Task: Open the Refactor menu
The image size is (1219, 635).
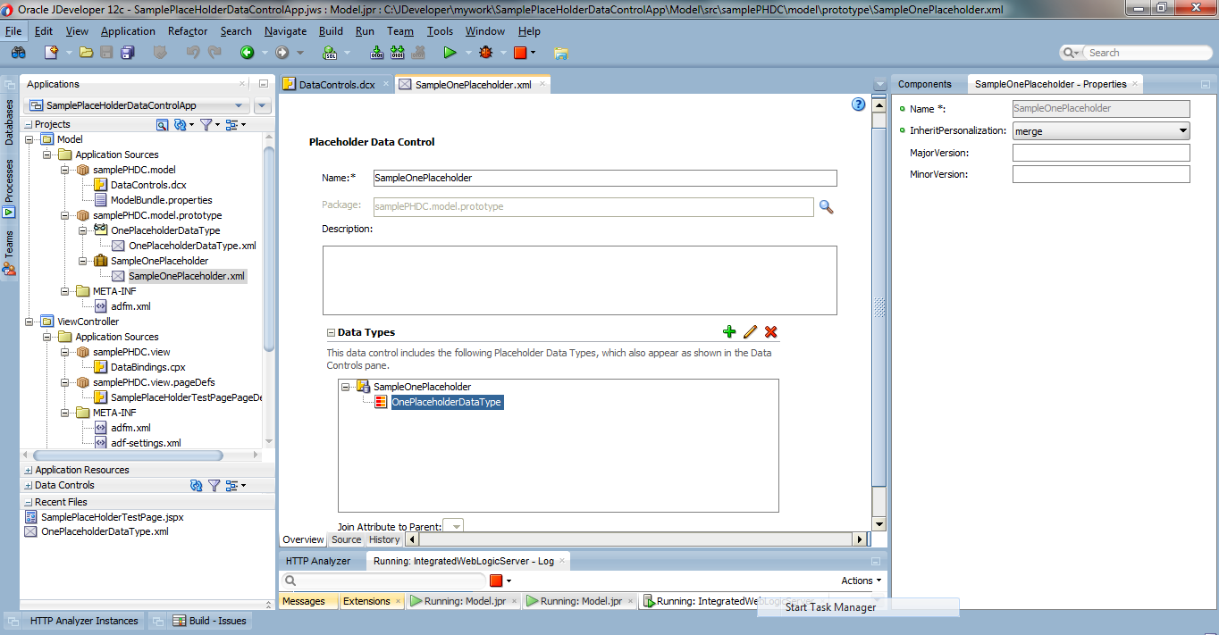Action: point(187,30)
